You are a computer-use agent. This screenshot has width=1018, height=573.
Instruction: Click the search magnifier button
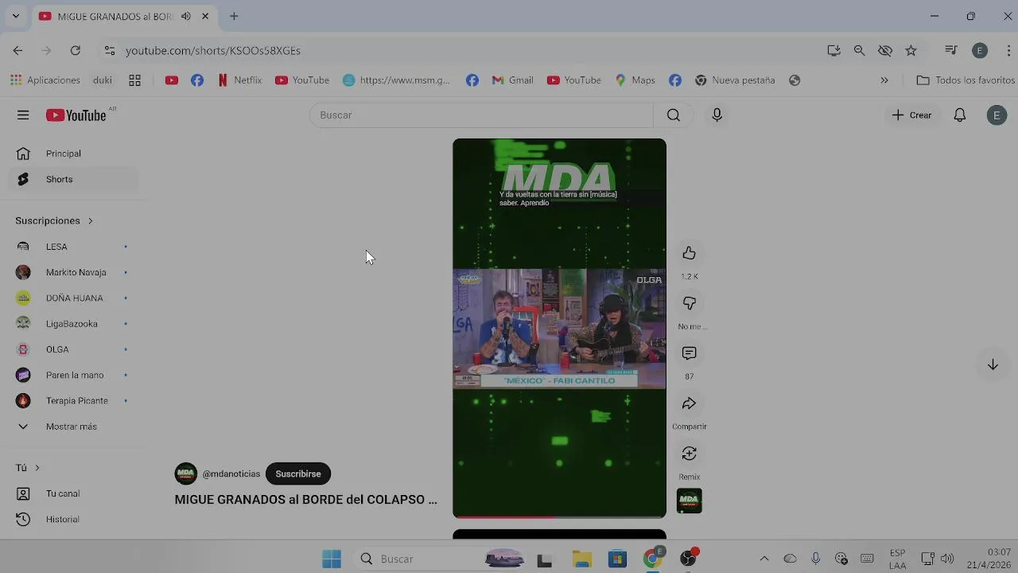click(x=674, y=115)
